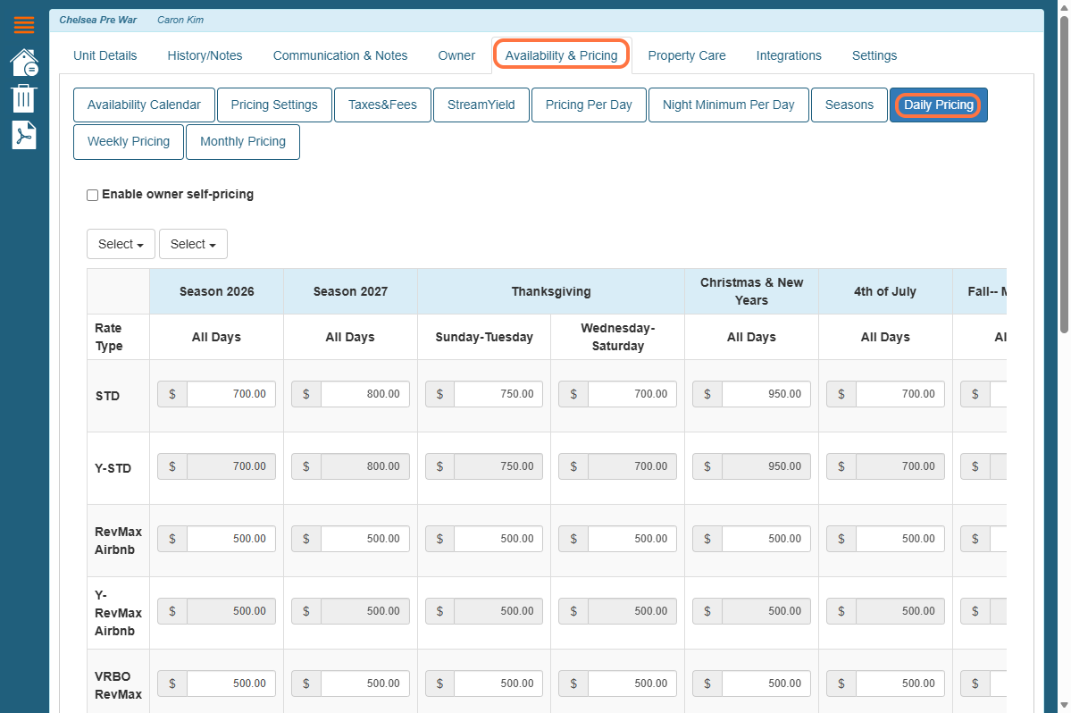
Task: Open Seasons sub-tab
Action: pyautogui.click(x=849, y=105)
